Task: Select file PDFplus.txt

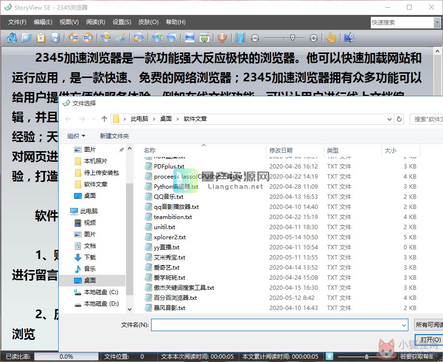Action: [165, 166]
